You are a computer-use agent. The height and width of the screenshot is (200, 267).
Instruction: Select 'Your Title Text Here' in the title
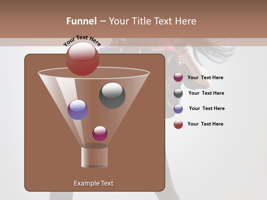(152, 21)
